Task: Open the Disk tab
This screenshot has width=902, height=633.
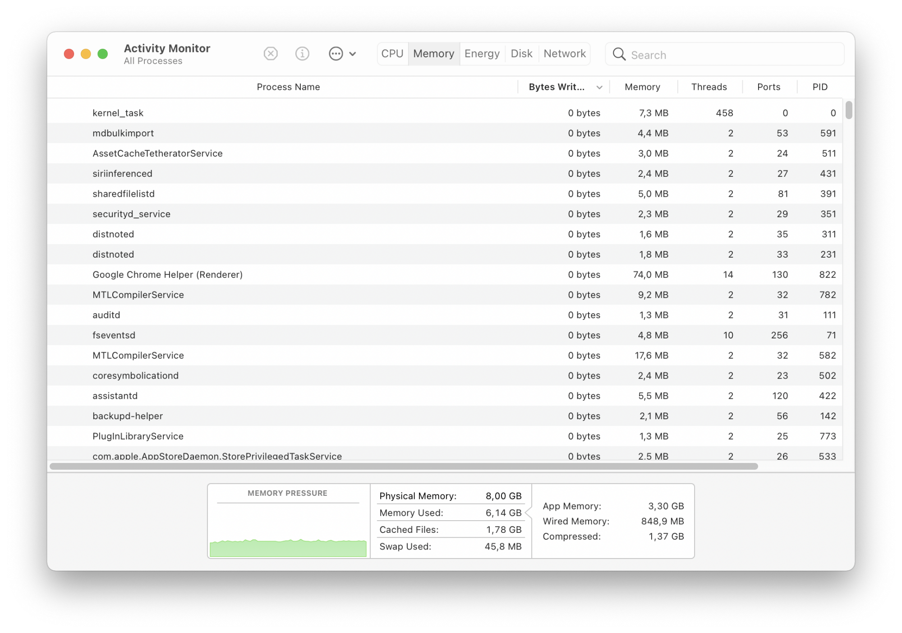Action: click(521, 54)
